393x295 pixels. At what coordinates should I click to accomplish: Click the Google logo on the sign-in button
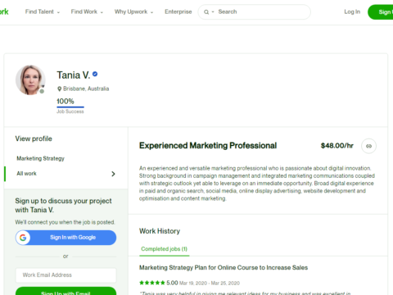23,238
